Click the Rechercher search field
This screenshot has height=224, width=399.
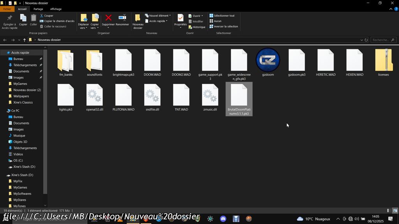tap(381, 40)
